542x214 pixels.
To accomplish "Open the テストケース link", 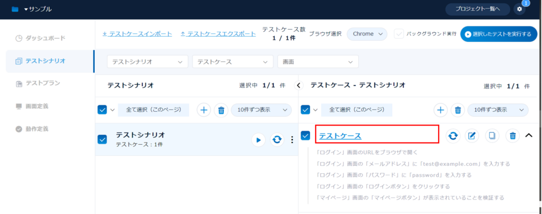I will click(340, 136).
